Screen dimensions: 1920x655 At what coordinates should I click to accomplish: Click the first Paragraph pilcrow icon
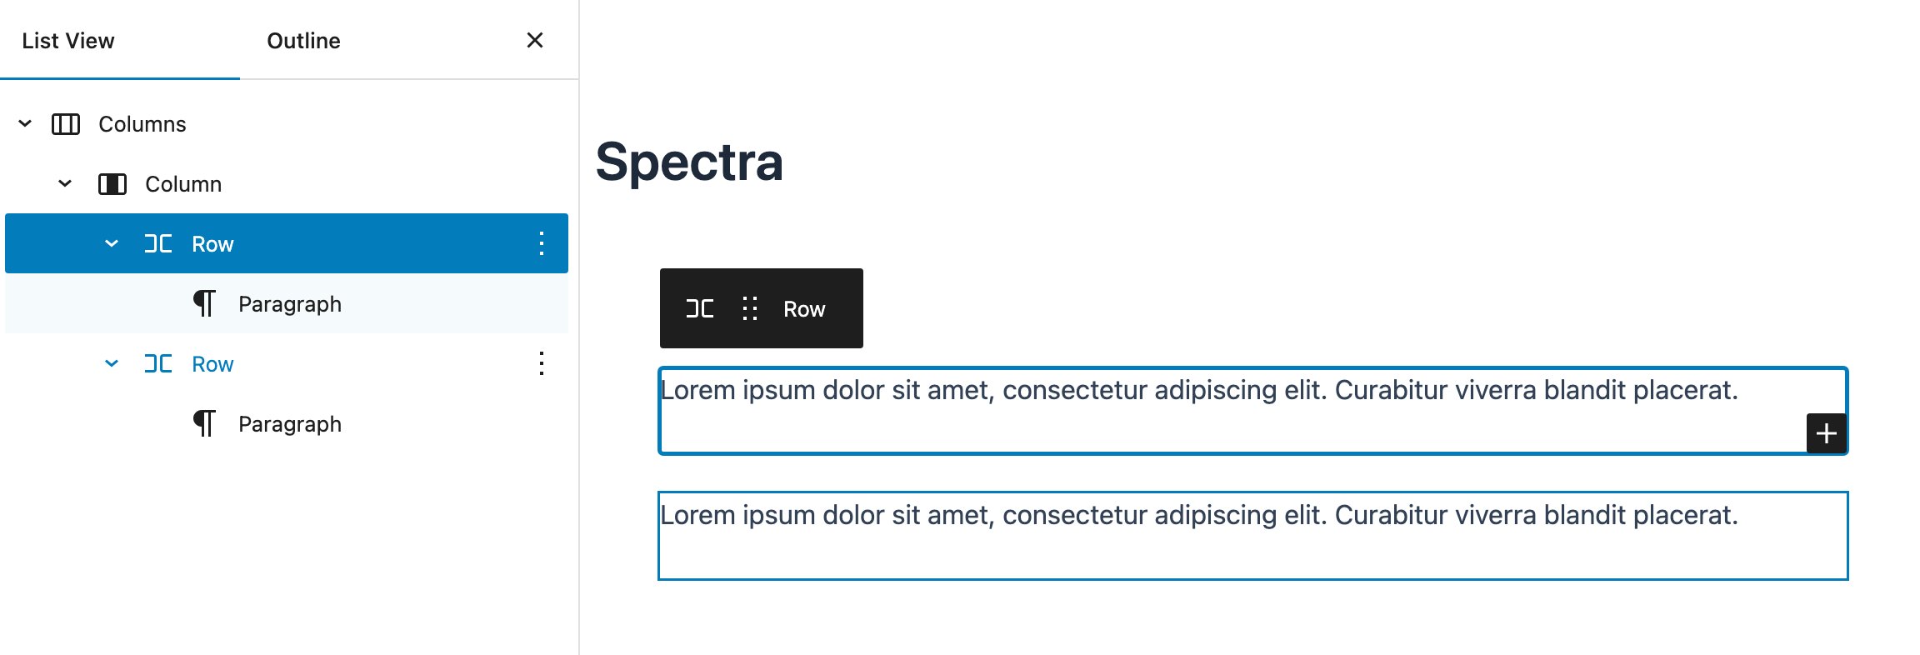tap(205, 303)
